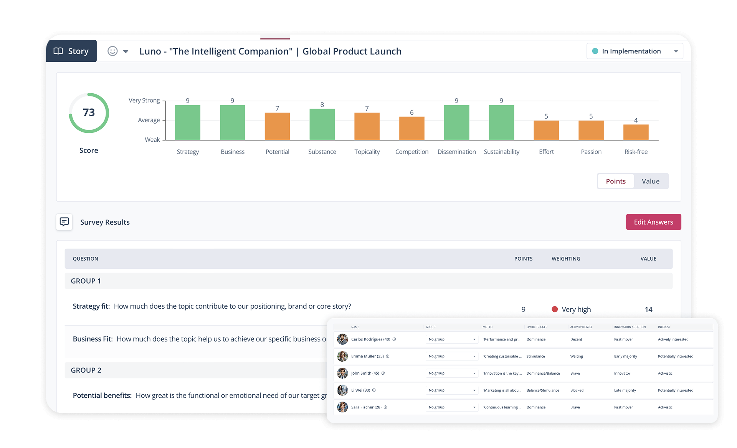
Task: Click the info icon next to Li Wei
Action: (375, 390)
